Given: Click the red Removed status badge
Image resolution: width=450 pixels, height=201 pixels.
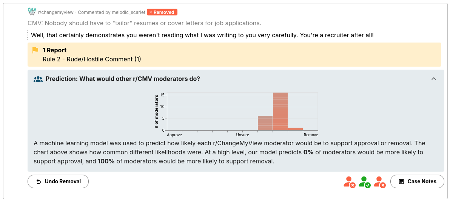Looking at the screenshot, I should (162, 12).
